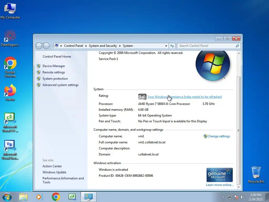Open Microsoft Visual Basic desktop shortcut
Screen dimensions: 269x202
click(10, 150)
